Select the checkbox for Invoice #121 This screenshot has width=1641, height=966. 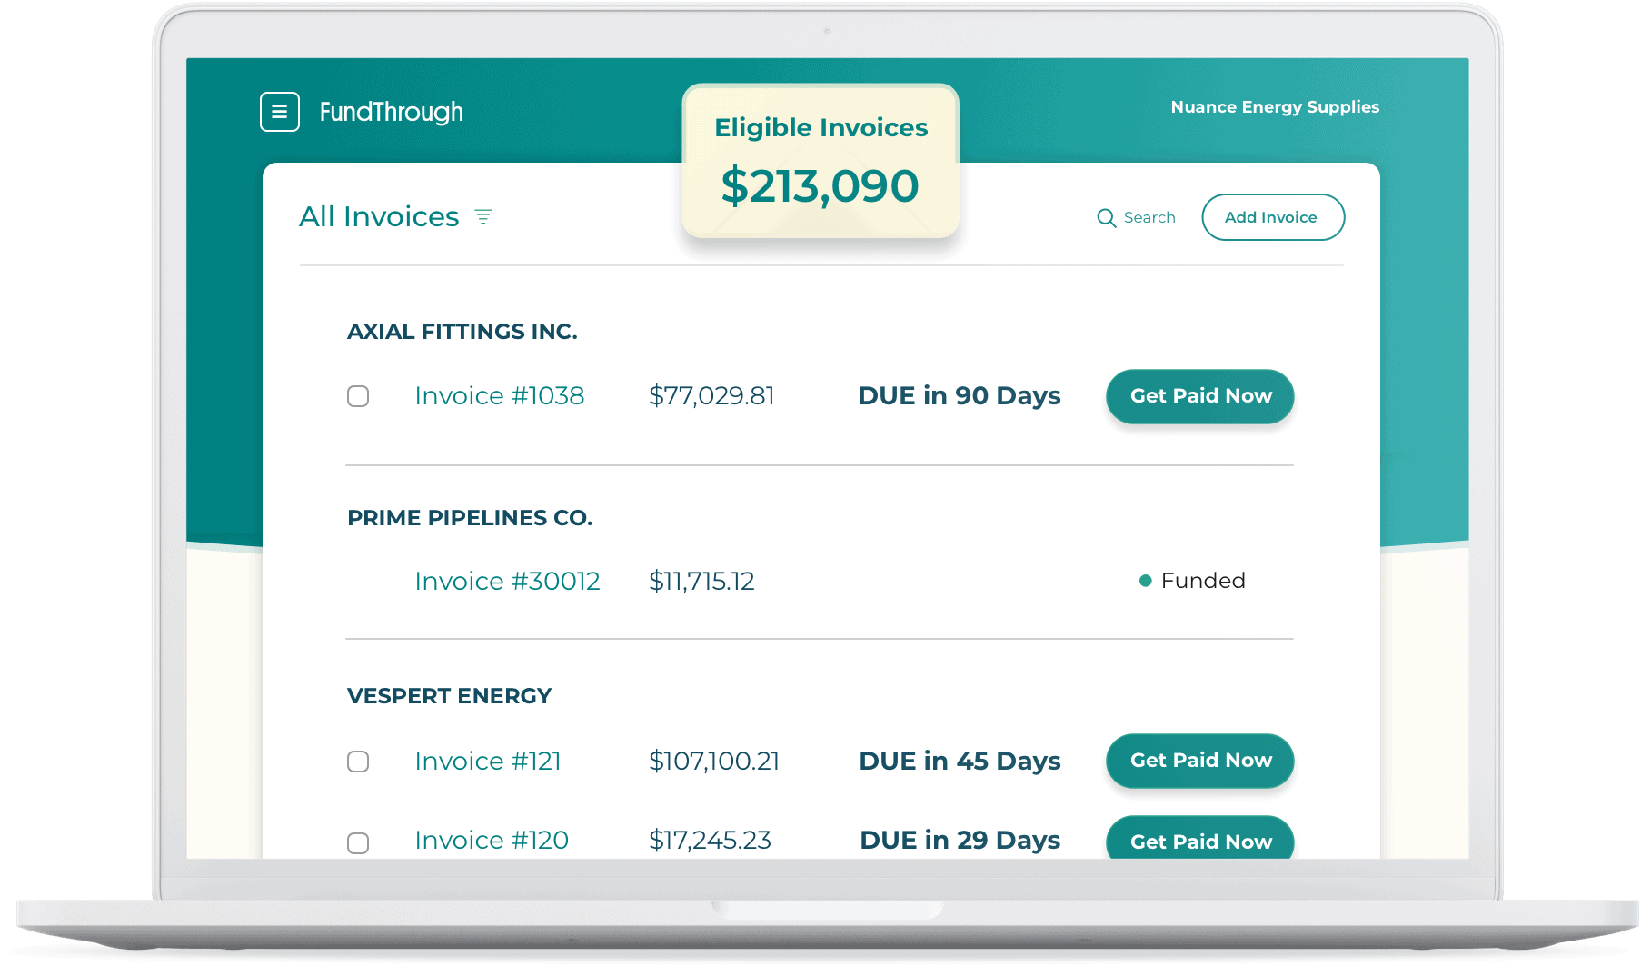[x=357, y=762]
